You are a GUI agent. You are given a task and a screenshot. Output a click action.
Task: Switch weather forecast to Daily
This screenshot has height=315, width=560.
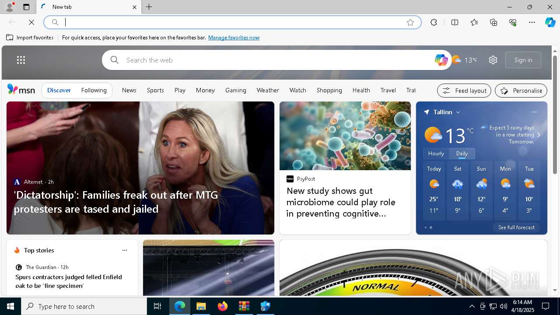click(462, 154)
